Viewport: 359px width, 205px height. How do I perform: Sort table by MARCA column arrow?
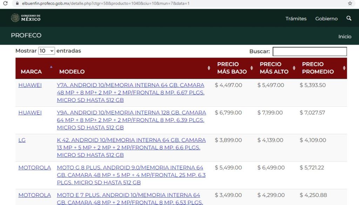click(51, 67)
